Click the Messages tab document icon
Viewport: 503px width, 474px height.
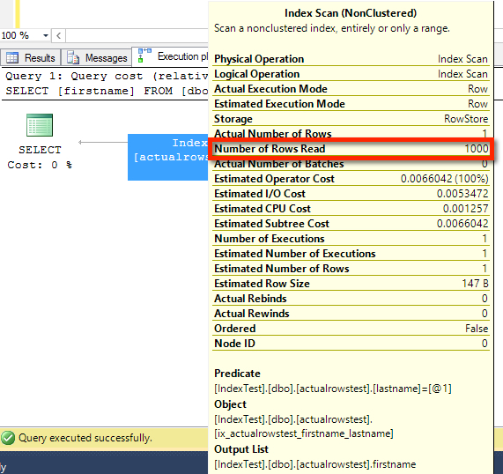73,58
